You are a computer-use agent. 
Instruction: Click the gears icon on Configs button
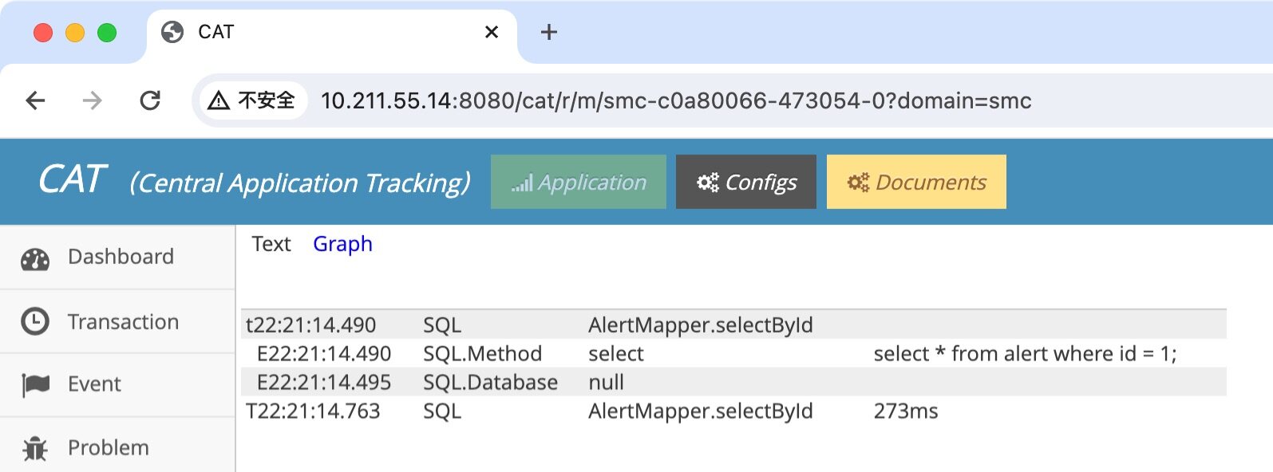(707, 183)
